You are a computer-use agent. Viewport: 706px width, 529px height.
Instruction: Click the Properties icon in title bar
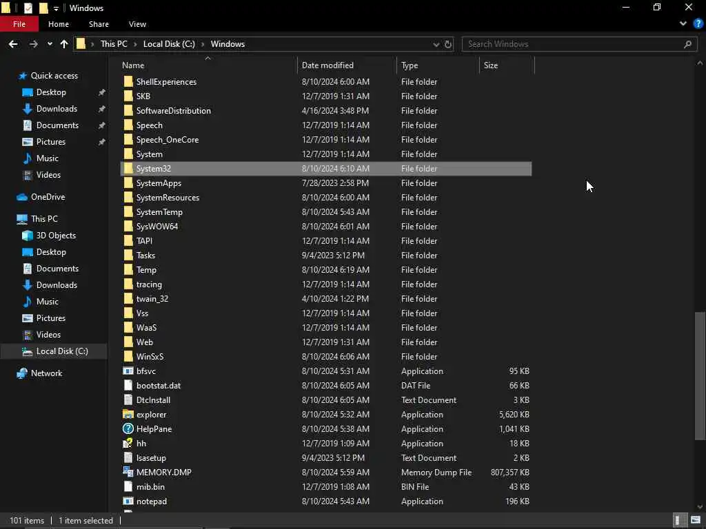(x=28, y=8)
